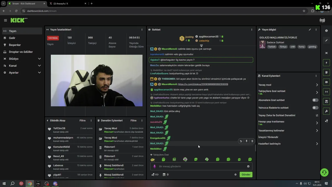
Task: Reply to the hovered chat message
Action: click(x=241, y=141)
